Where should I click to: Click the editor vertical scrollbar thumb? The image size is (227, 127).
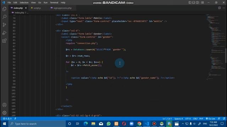click(x=226, y=55)
